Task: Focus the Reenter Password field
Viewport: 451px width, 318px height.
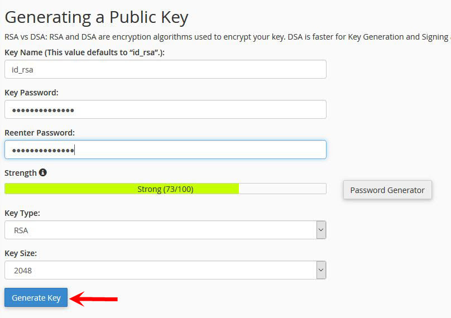Action: 165,150
